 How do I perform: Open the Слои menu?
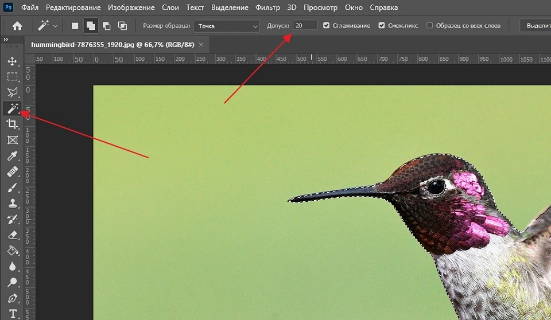[x=171, y=8]
